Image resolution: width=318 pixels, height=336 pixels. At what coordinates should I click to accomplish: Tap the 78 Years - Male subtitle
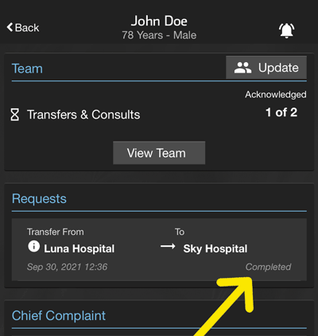pyautogui.click(x=159, y=35)
